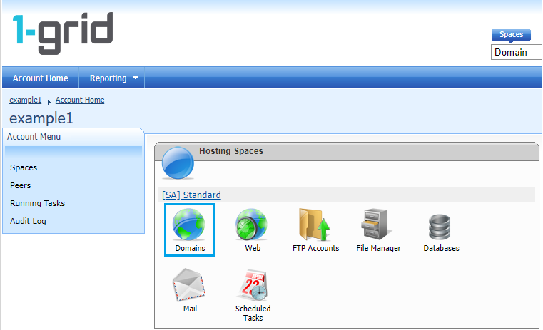This screenshot has width=543, height=330.
Task: Click the Spaces button at top right
Action: click(511, 35)
